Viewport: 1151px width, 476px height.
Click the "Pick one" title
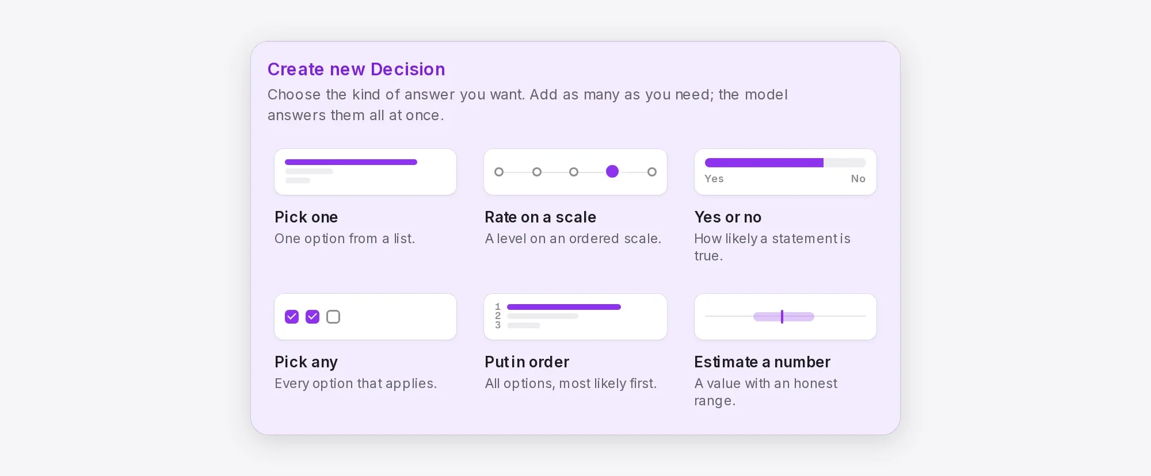click(x=306, y=217)
